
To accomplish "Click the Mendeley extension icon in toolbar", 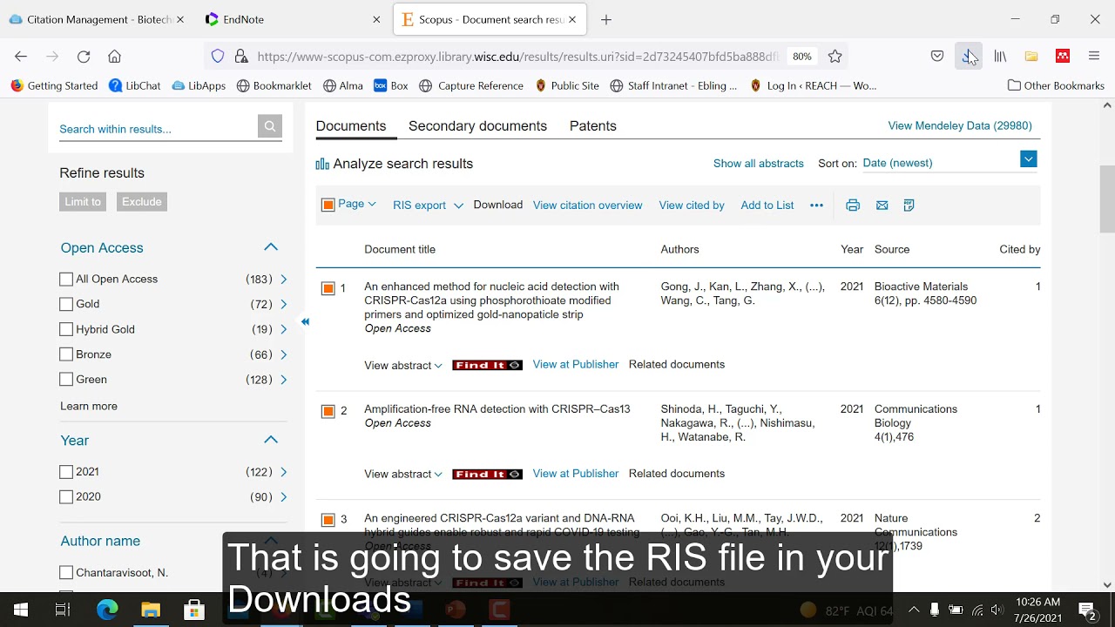I will point(1063,57).
